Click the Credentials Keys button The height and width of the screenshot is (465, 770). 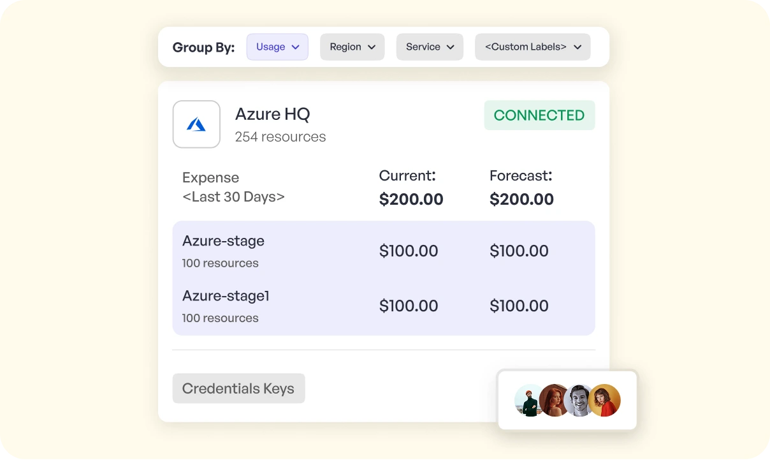[238, 388]
